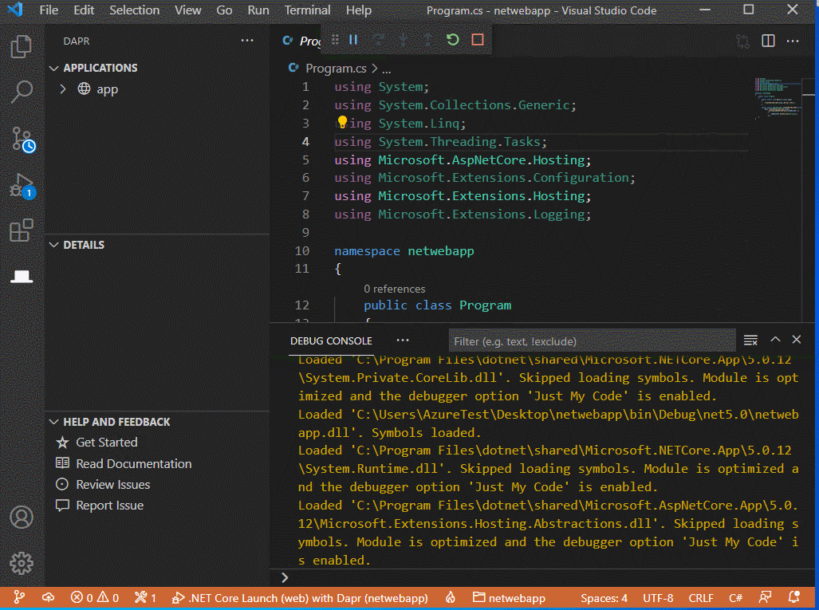
Task: Click the tools status item showing 1
Action: tap(145, 597)
